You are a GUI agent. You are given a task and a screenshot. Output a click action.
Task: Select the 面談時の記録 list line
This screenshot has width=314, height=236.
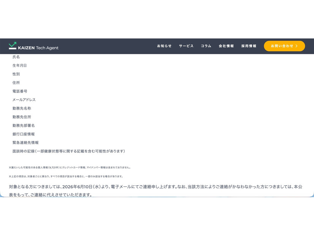[x=69, y=151]
